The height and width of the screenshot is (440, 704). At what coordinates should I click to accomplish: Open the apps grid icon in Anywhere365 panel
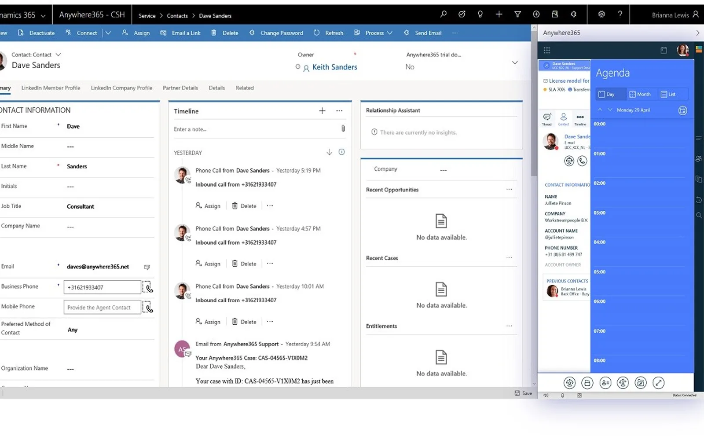(x=547, y=50)
